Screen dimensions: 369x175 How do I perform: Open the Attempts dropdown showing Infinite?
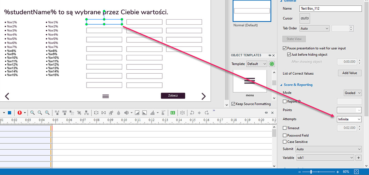(x=349, y=119)
